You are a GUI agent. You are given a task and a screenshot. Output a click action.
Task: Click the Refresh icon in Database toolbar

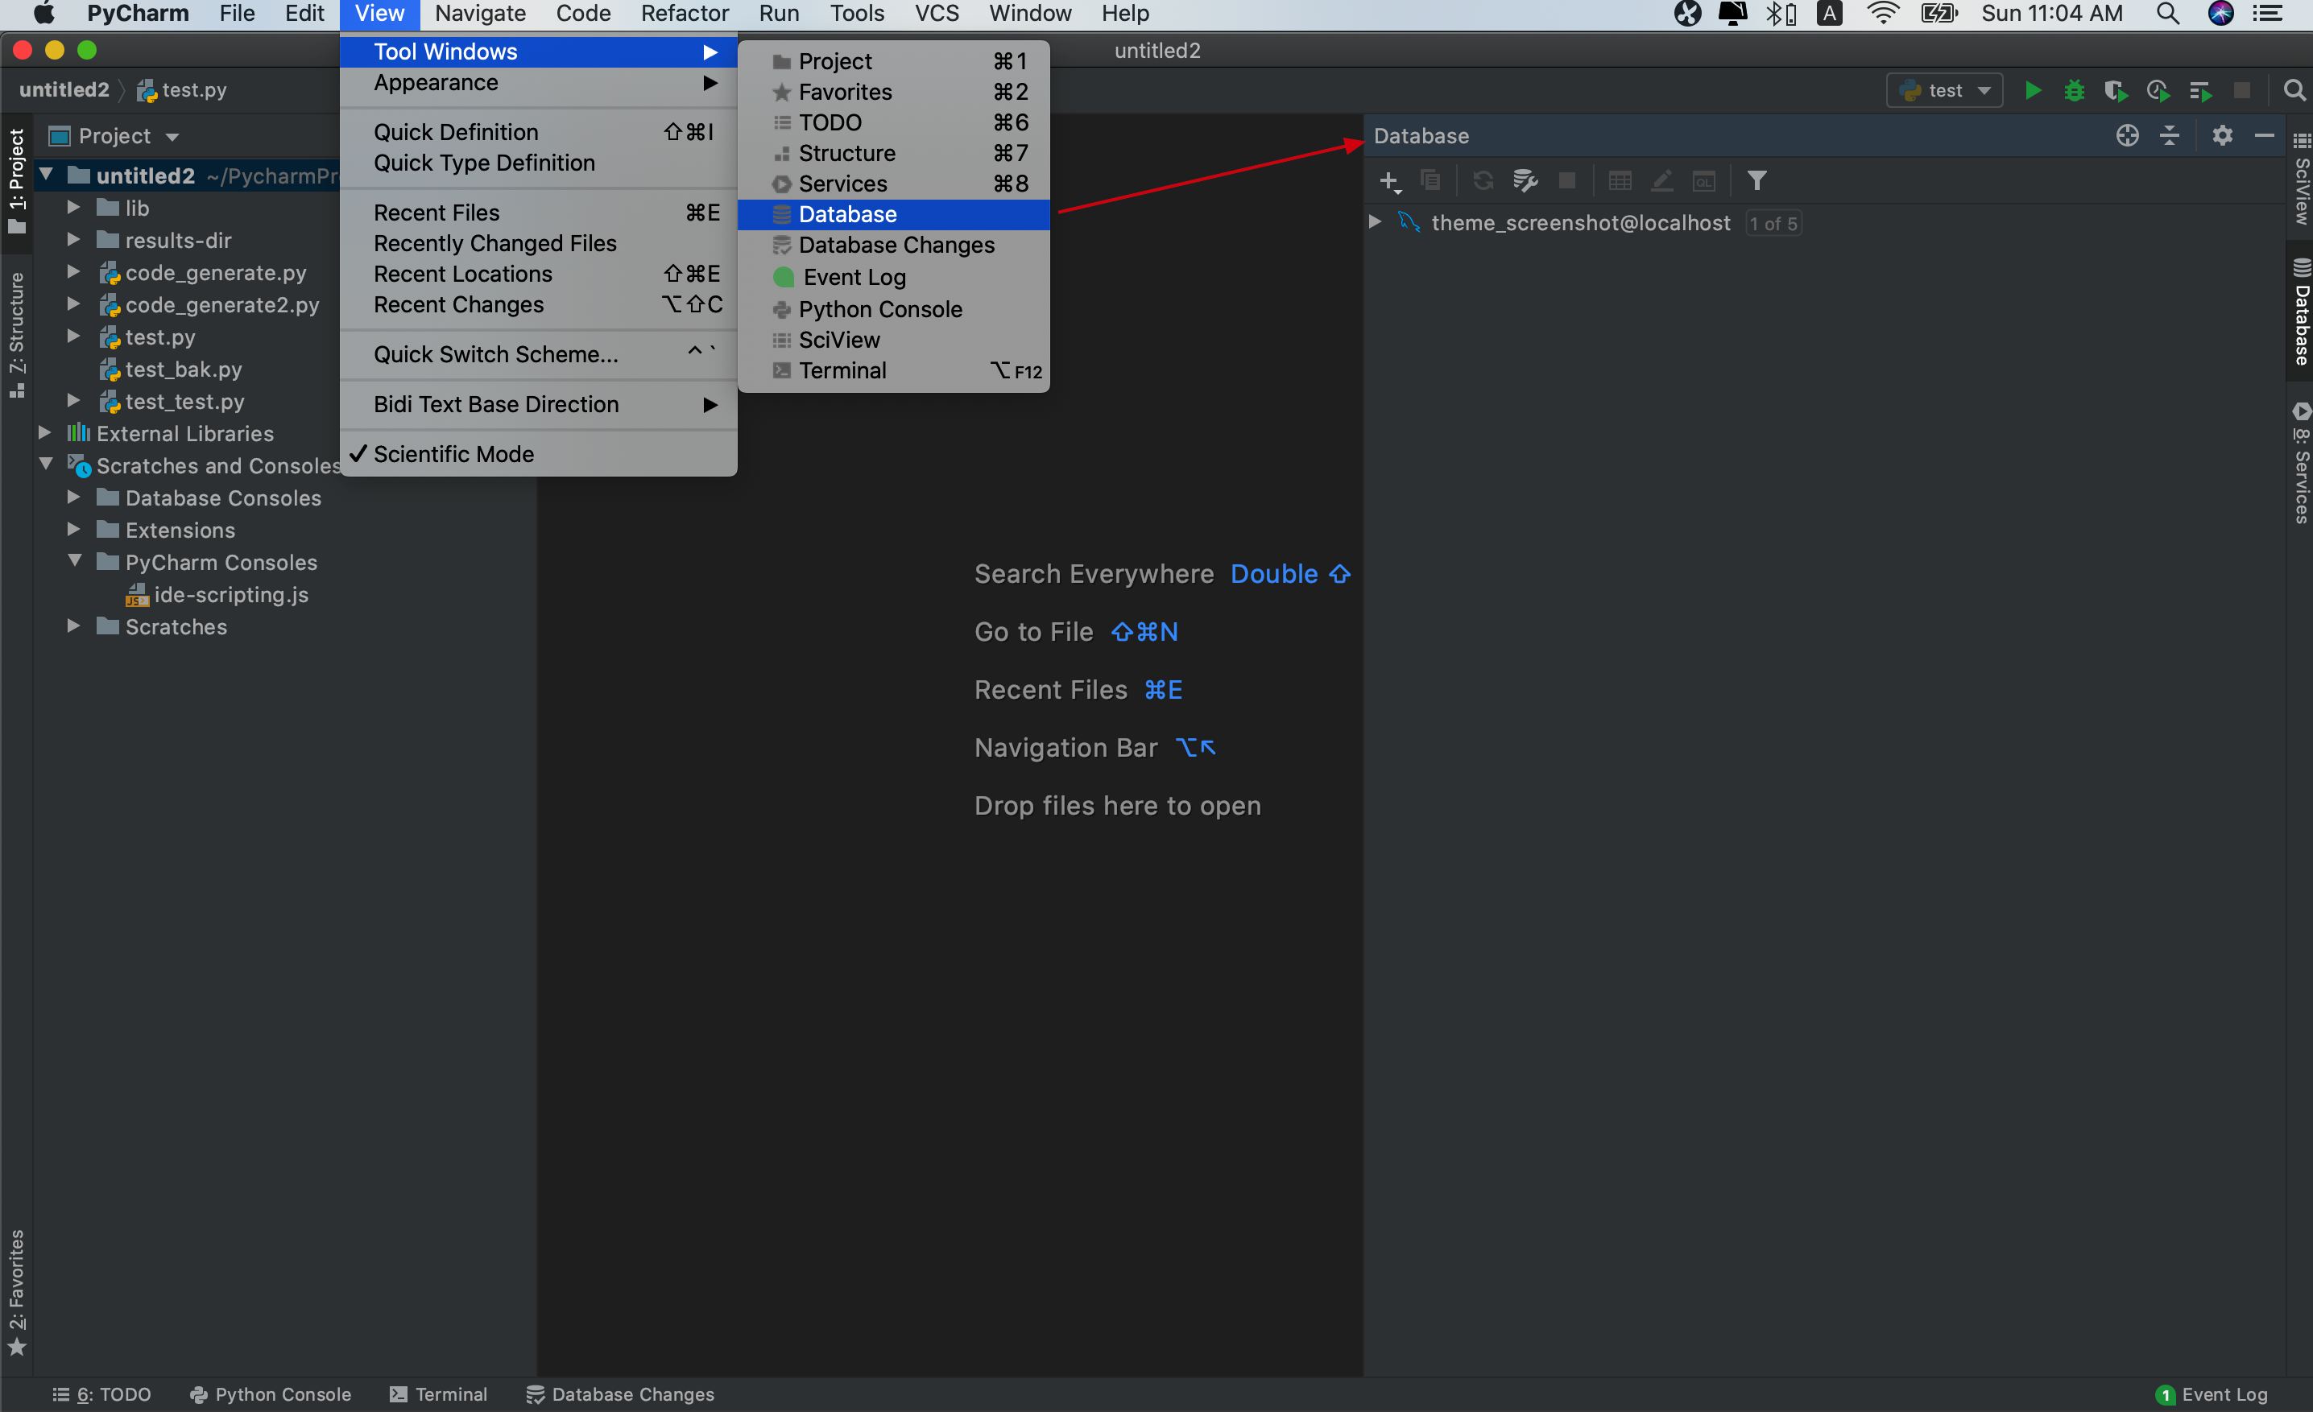click(1483, 180)
